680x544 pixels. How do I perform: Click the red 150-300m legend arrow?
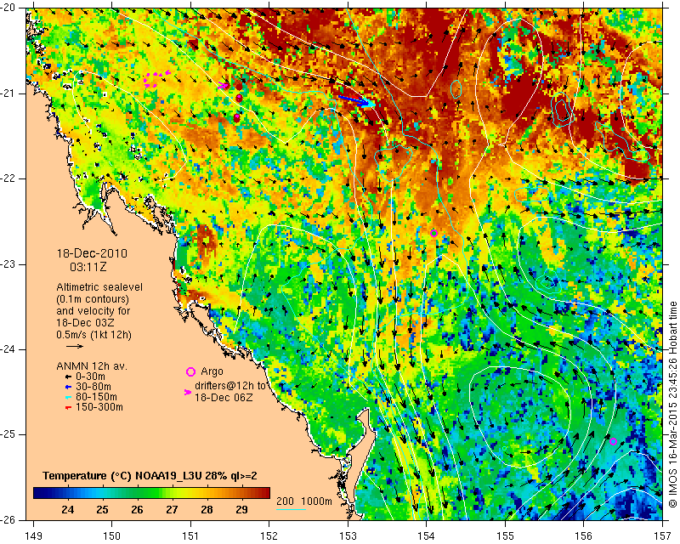68,407
